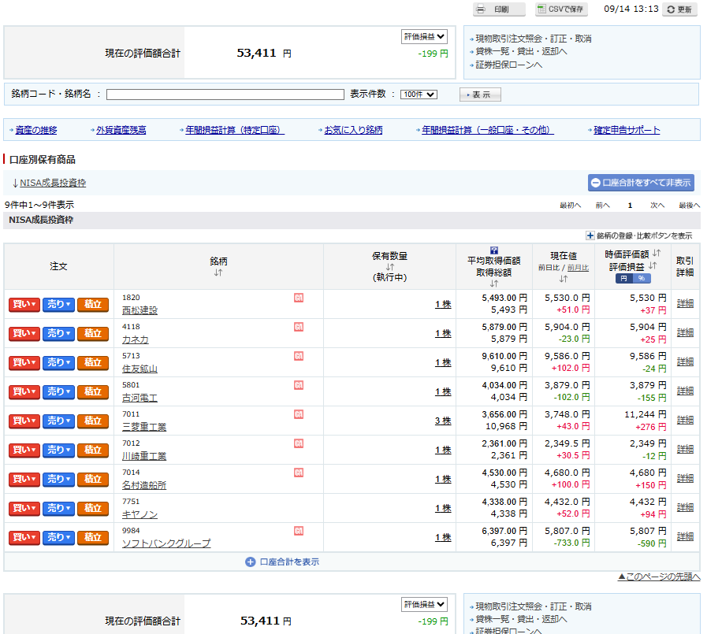Image resolution: width=707 pixels, height=634 pixels.
Task: Click このページの先頭へ
Action: (x=659, y=577)
